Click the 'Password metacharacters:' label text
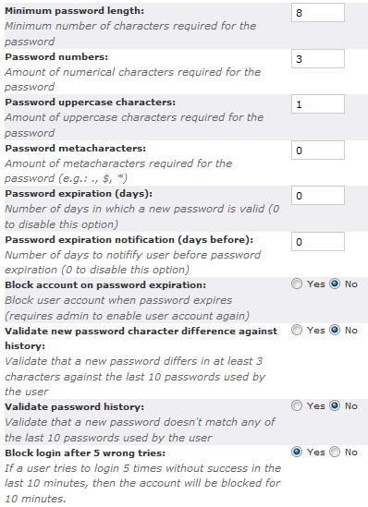Screen dimensions: 368x507 tap(76, 149)
